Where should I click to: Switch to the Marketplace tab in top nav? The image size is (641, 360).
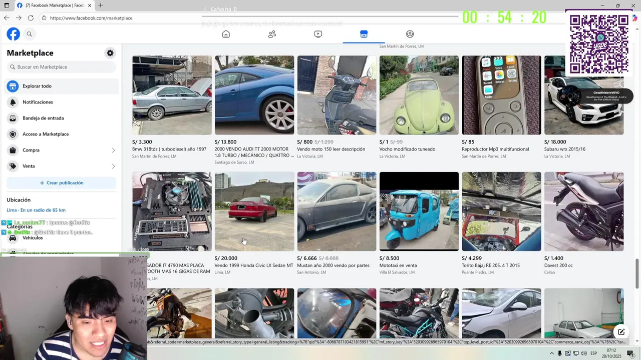point(364,34)
